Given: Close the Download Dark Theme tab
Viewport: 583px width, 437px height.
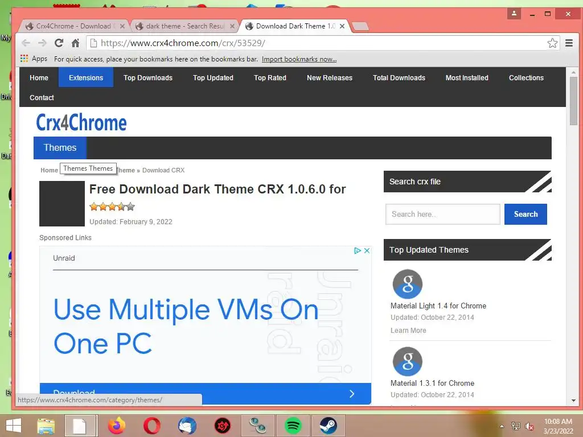Looking at the screenshot, I should [342, 26].
